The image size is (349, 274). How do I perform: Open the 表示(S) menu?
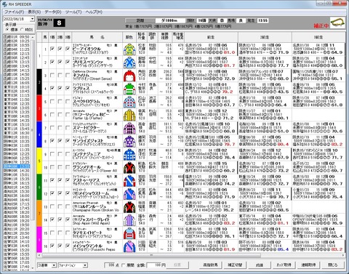click(x=34, y=12)
